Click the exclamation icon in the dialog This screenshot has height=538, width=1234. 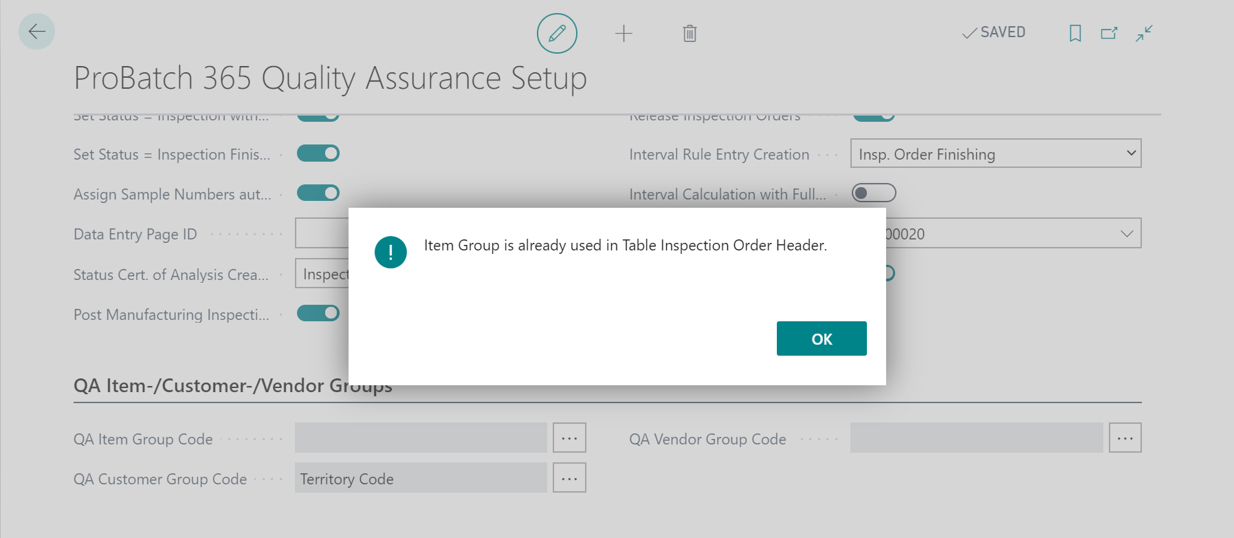tap(390, 252)
